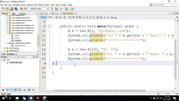The height and width of the screenshot is (101, 179).
Task: Toggle Sort by Source in Navigator
Action: coord(33,90)
